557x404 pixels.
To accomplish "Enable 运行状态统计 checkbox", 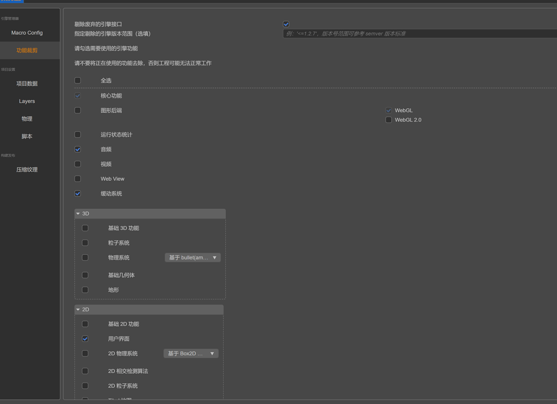I will pos(77,134).
